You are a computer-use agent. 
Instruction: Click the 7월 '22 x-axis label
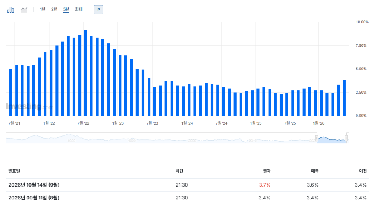(84, 123)
